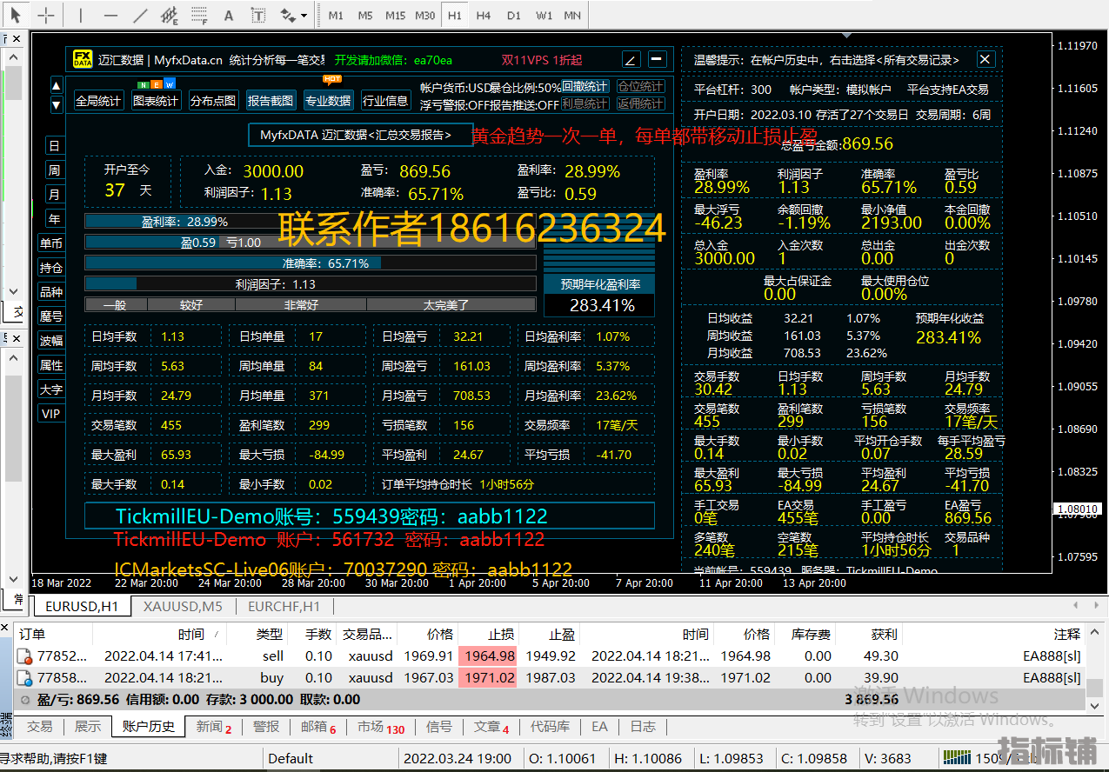Click 报告截图 report screenshot button
This screenshot has height=772, width=1109.
[x=271, y=101]
